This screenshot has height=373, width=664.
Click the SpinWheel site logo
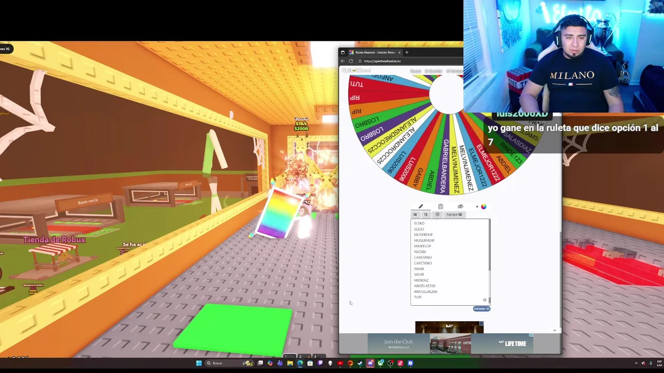pyautogui.click(x=356, y=70)
